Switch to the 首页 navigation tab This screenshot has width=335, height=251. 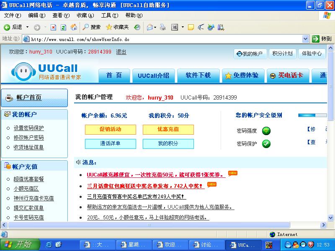pos(114,76)
